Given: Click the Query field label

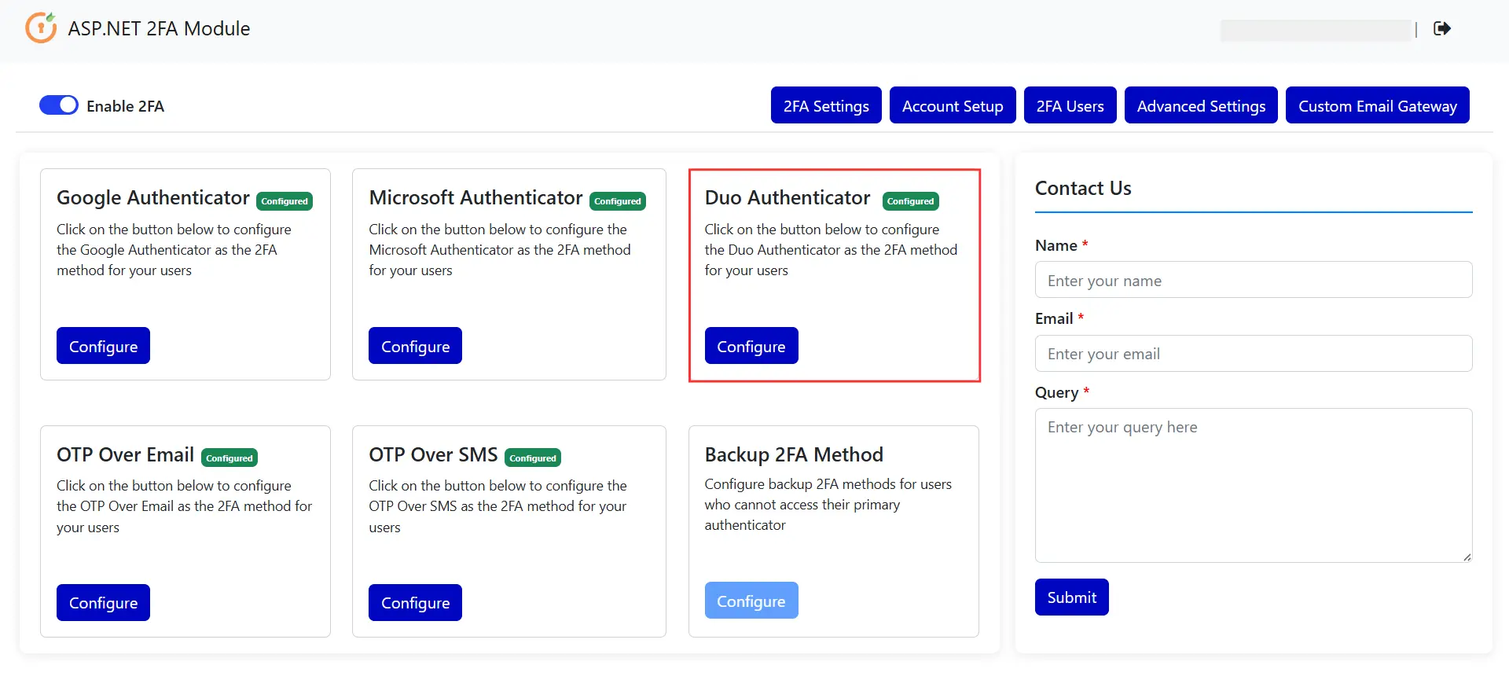Looking at the screenshot, I should 1056,392.
